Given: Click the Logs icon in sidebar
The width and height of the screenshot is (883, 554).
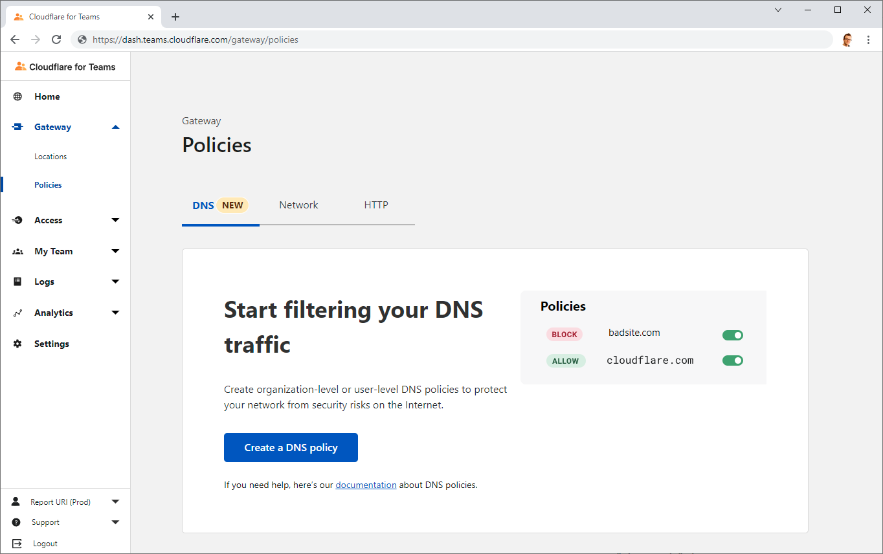Looking at the screenshot, I should [17, 282].
